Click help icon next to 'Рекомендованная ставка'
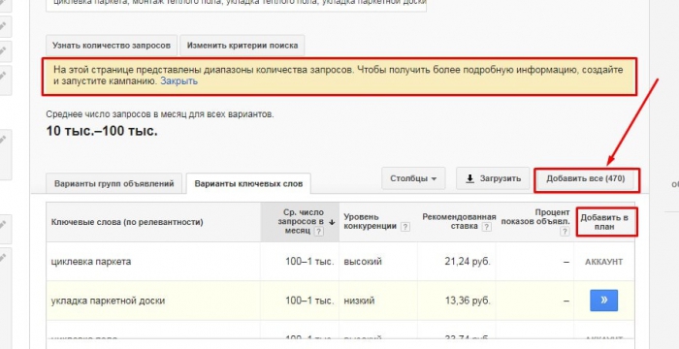The height and width of the screenshot is (349, 679). point(487,227)
